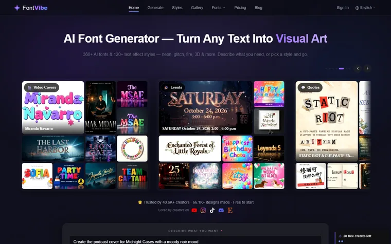Open the Discord icon link

(221, 211)
